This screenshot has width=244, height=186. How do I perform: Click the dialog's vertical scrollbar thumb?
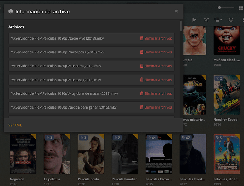pos(181,26)
